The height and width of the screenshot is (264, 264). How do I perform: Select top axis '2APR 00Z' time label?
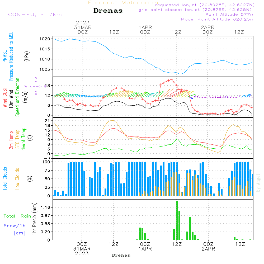pos(208,30)
